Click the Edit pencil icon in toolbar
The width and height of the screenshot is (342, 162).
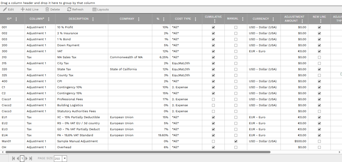pos(5,9)
